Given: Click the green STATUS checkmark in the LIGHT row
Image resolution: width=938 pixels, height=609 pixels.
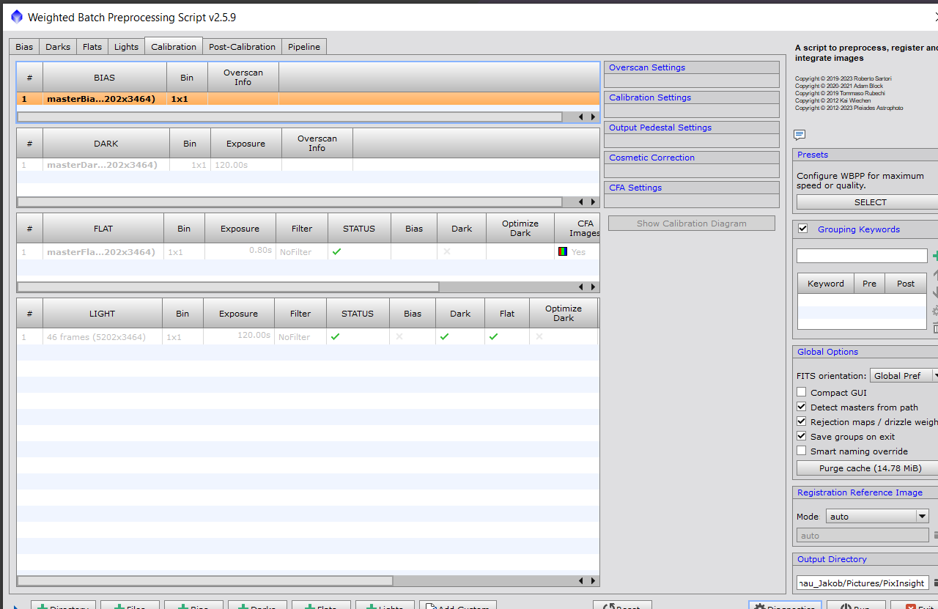Looking at the screenshot, I should [336, 336].
